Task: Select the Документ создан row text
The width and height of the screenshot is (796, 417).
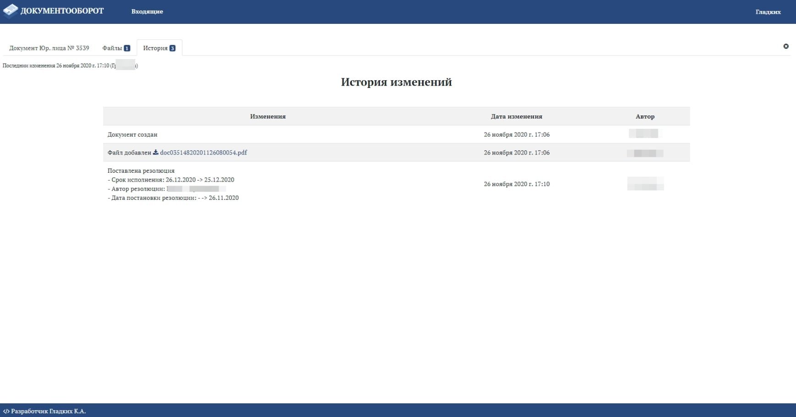Action: click(x=132, y=135)
